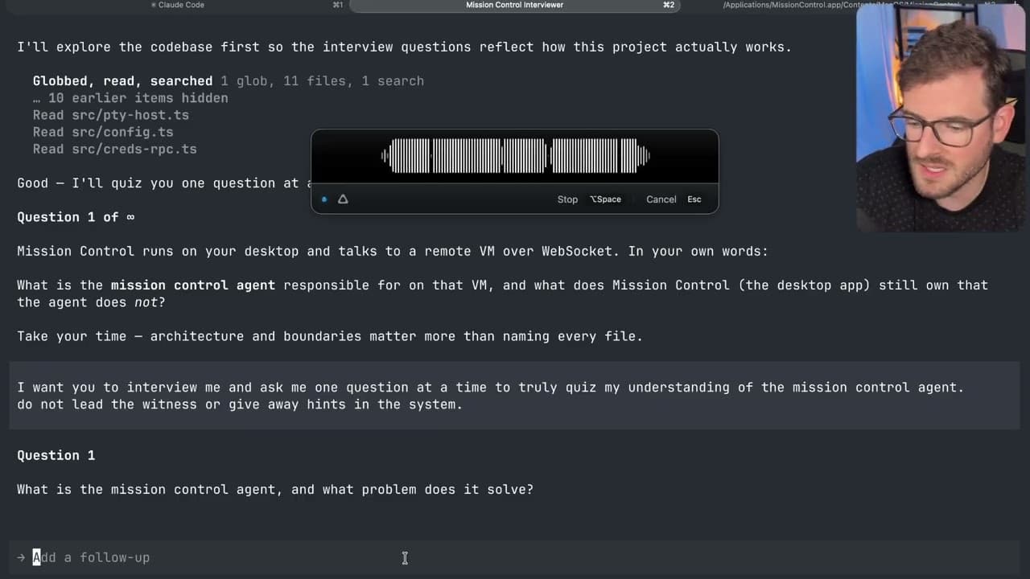
Task: Switch to the Claude Code tab
Action: [x=178, y=5]
